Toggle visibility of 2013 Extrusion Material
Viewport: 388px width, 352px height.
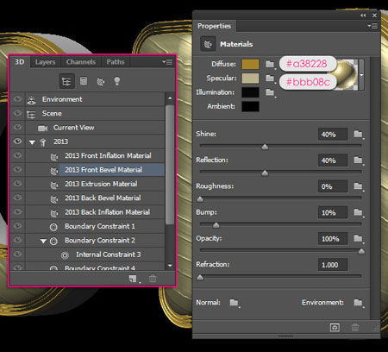click(x=17, y=184)
